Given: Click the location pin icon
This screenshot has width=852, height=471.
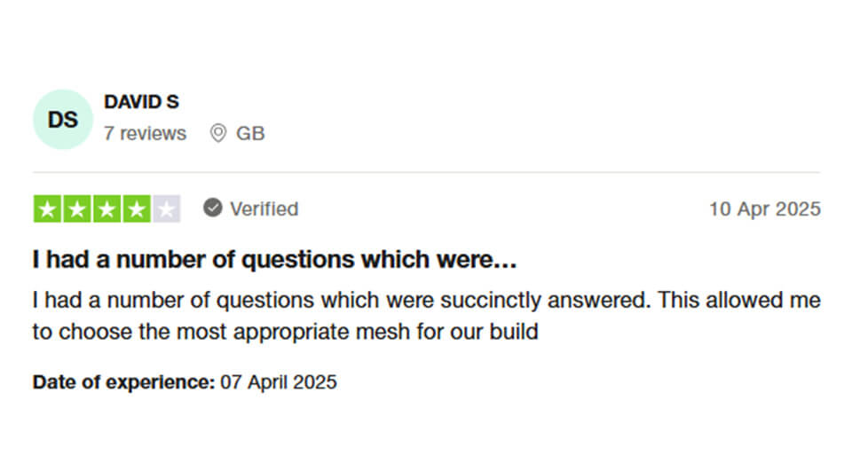Looking at the screenshot, I should [218, 133].
